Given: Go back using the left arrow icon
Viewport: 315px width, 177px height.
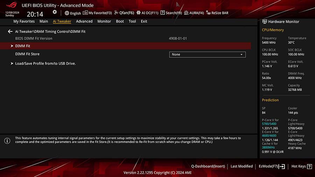Looking at the screenshot, I should coord(10,31).
